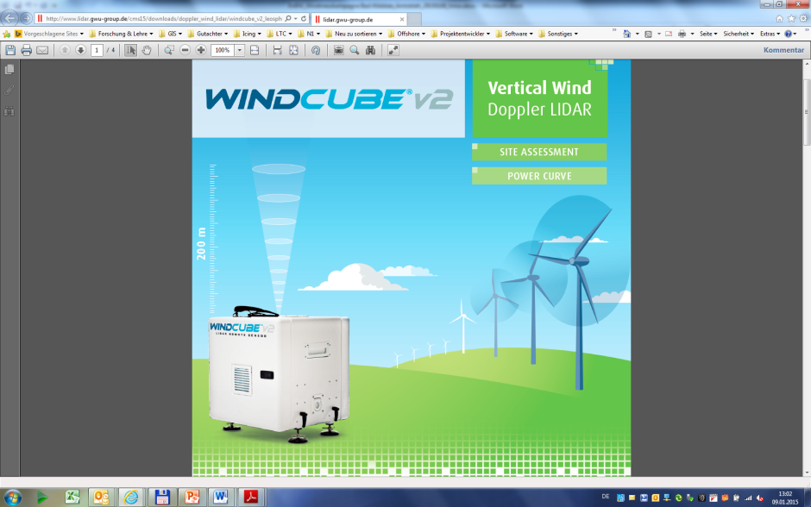Open advanced search binoculars icon
This screenshot has height=507, width=811.
tap(370, 50)
